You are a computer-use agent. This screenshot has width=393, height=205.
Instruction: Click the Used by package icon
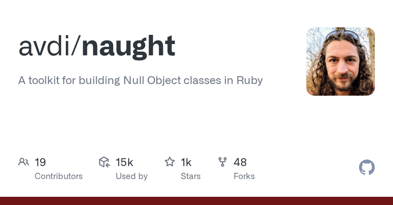point(104,162)
